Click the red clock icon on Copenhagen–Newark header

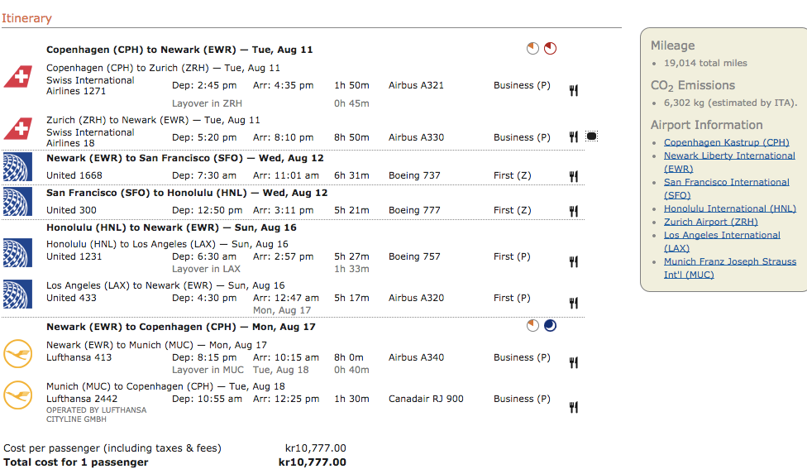[550, 49]
